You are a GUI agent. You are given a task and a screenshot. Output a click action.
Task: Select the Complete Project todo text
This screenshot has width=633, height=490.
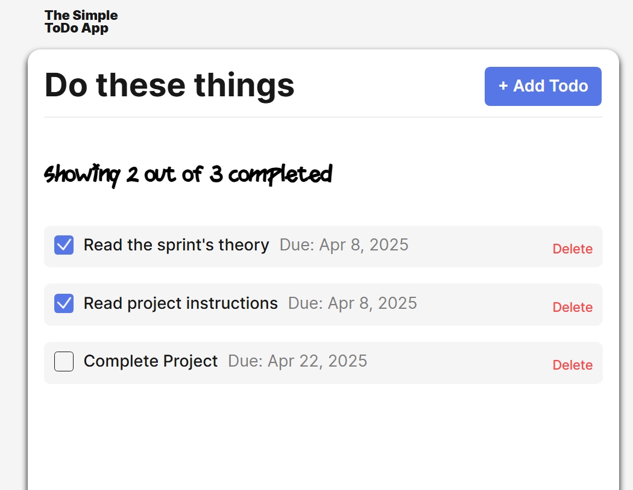click(x=151, y=361)
